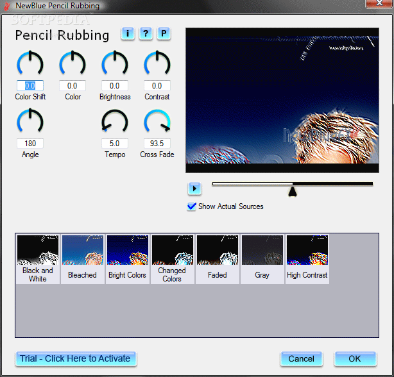Toggle Show Actual Sources checkbox
Screen dimensions: 394x377
tap(192, 206)
